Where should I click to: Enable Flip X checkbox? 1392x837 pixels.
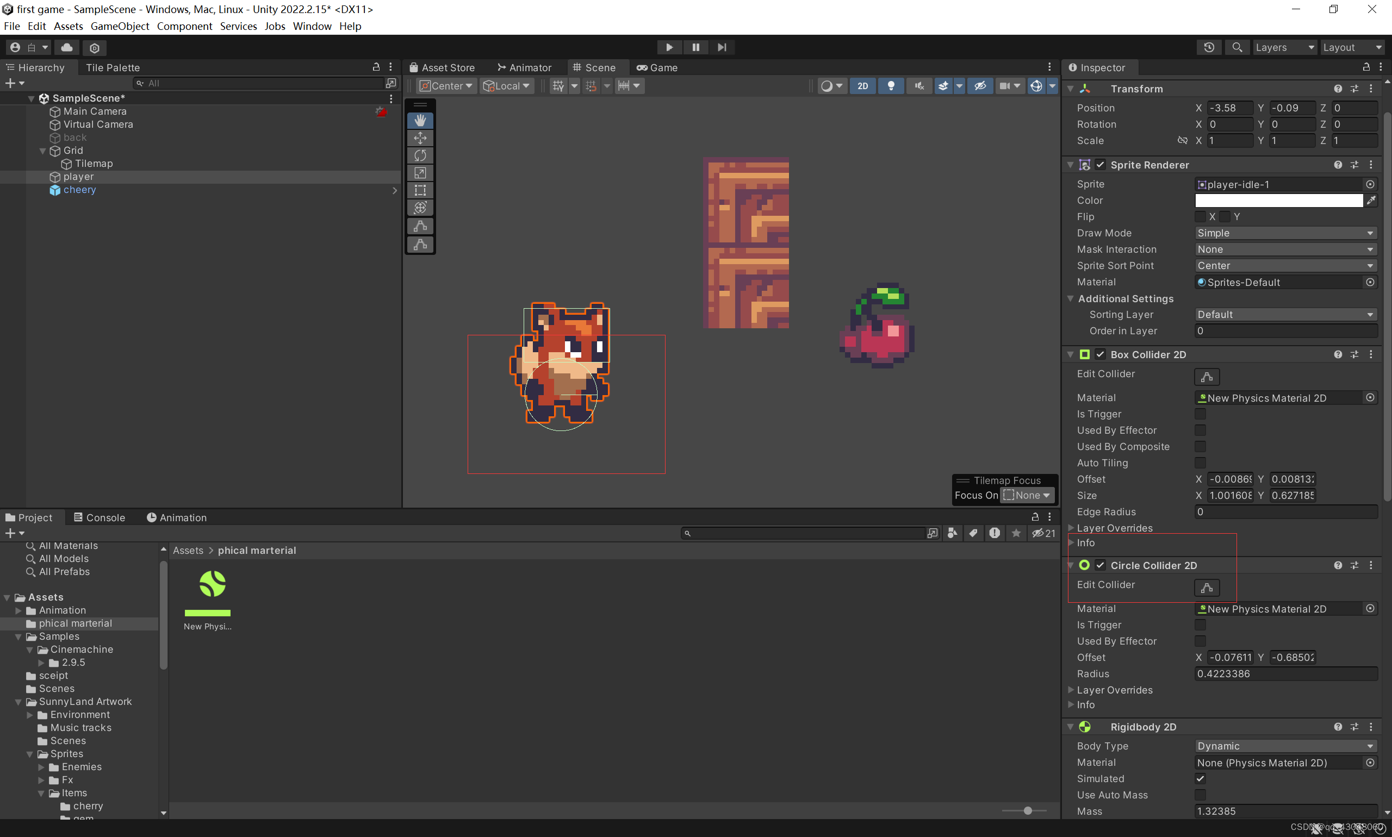point(1200,216)
